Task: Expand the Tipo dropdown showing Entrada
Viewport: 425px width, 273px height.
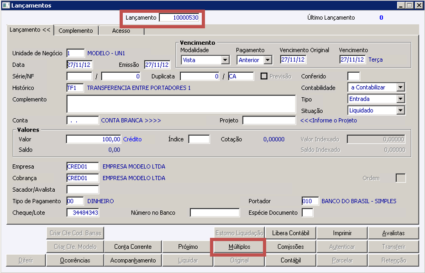Action: pyautogui.click(x=400, y=99)
